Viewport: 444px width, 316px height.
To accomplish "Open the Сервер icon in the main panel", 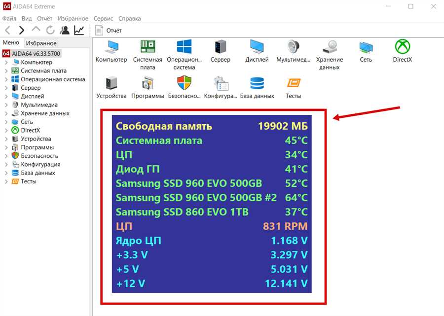I will pyautogui.click(x=221, y=51).
